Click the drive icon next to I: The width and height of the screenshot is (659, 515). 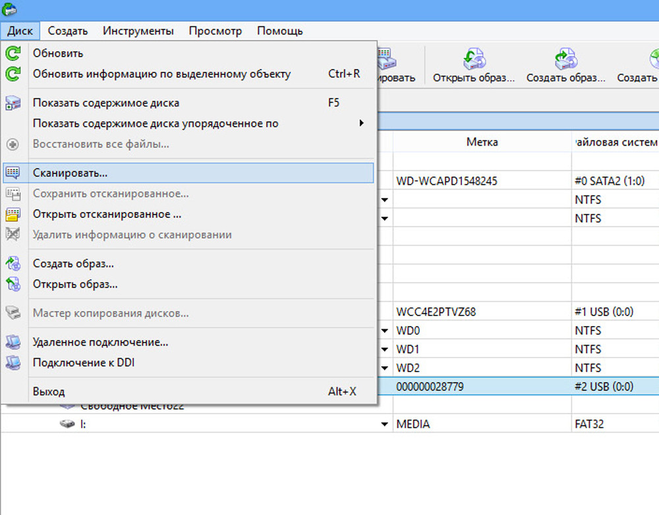click(x=67, y=425)
